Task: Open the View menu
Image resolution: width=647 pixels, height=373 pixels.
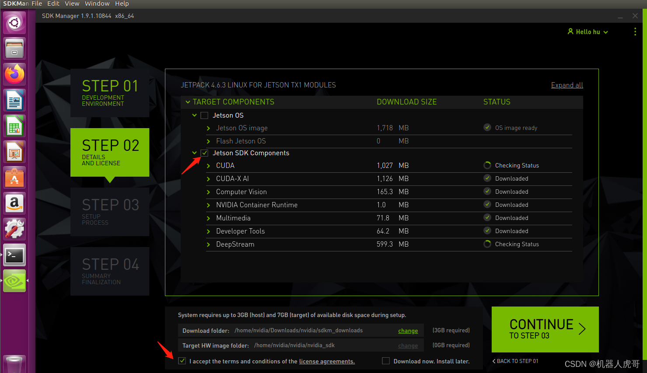Action: [72, 3]
